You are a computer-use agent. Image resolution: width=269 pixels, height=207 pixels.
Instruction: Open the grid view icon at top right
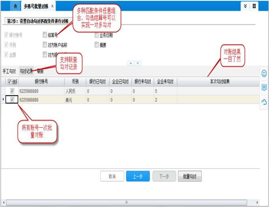coord(254,7)
